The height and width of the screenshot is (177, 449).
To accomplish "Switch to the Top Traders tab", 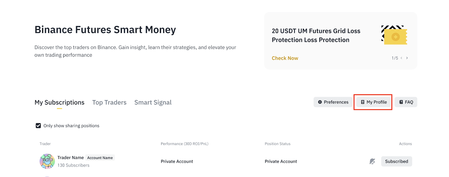I will point(109,103).
